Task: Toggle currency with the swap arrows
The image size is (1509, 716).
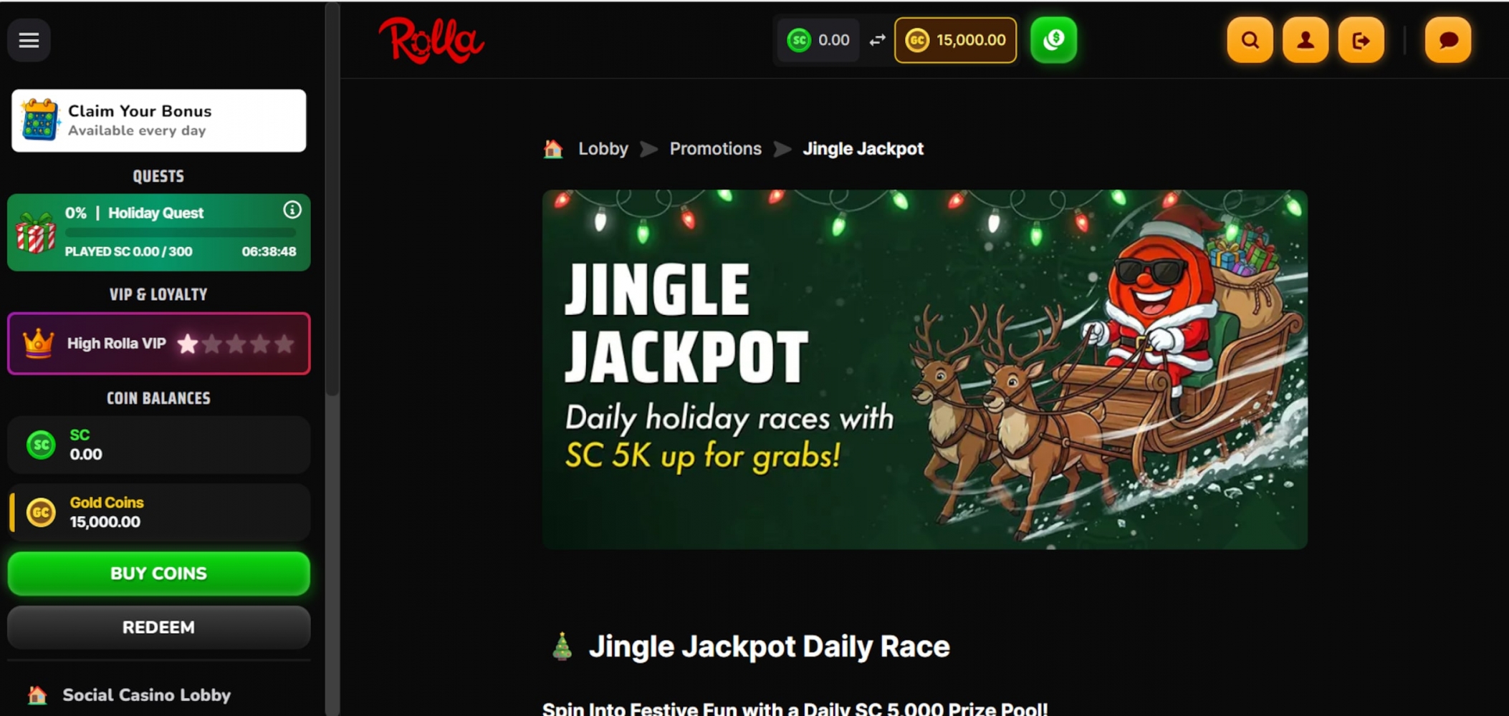Action: point(877,40)
